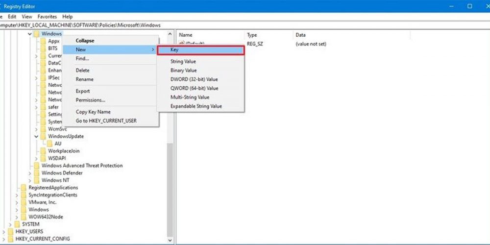Click the WOW6432Node folder icon
This screenshot has width=490, height=245.
coord(24,217)
